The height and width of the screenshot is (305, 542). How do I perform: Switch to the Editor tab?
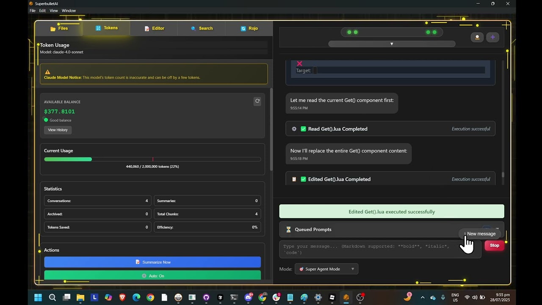coord(154,28)
